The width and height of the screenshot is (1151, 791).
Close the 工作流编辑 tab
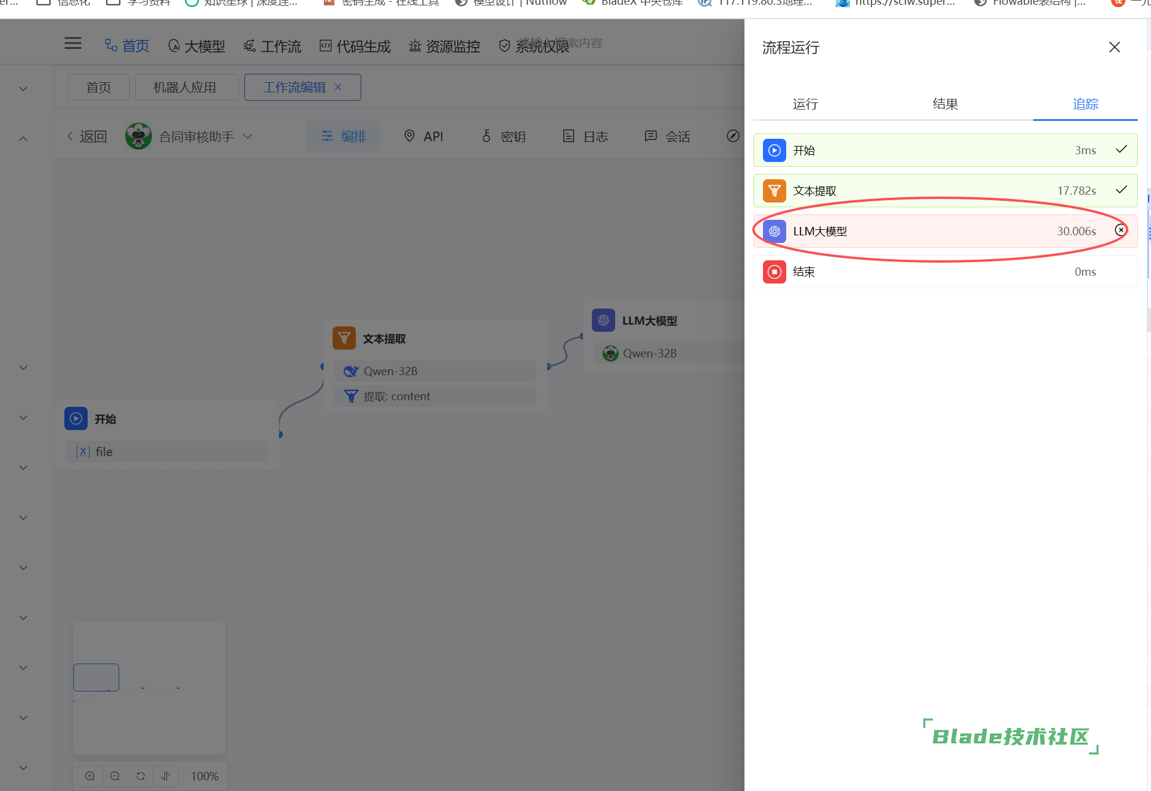click(338, 87)
